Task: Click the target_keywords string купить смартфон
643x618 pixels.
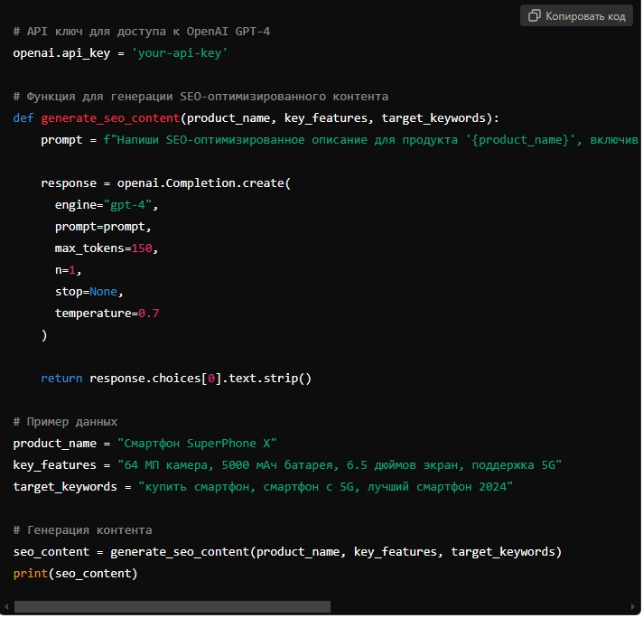Action: point(325,487)
